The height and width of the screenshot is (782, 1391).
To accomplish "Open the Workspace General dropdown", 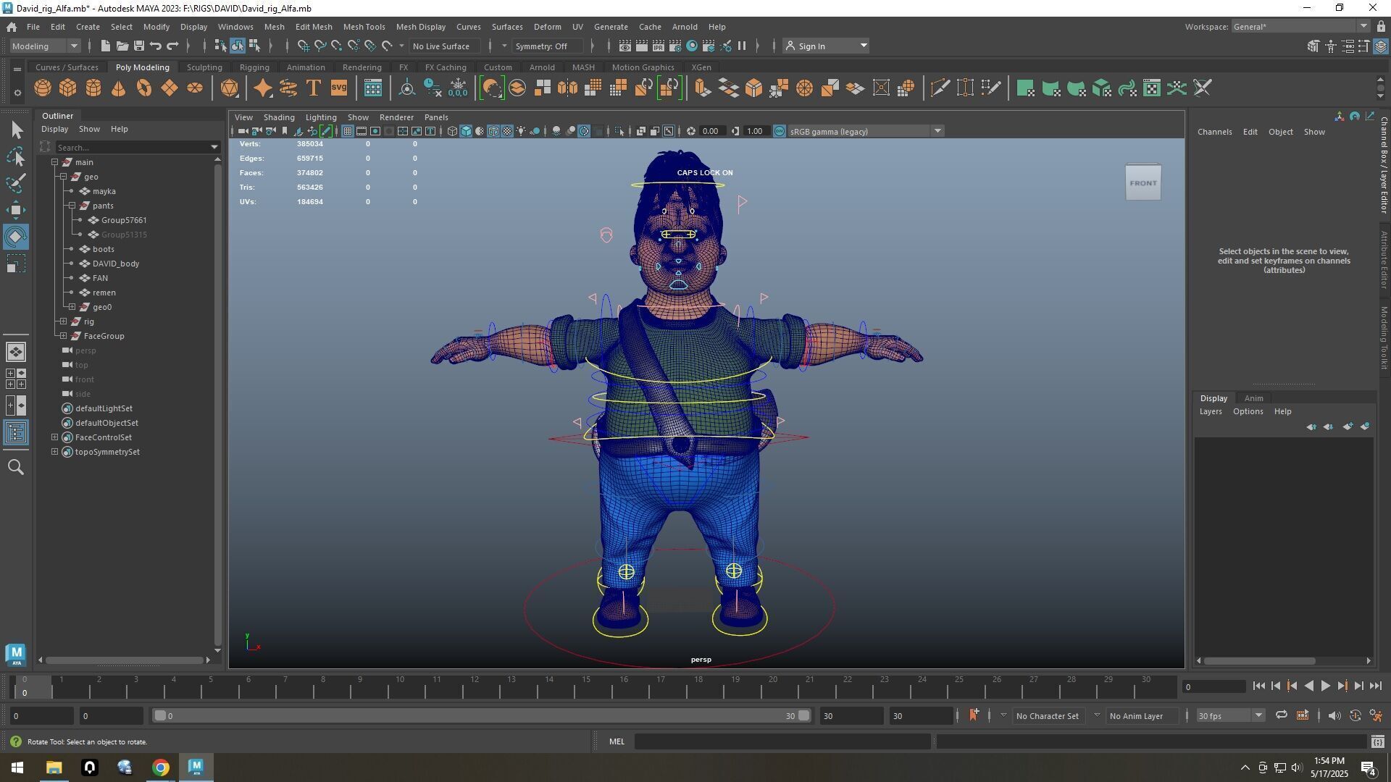I will coord(1300,27).
